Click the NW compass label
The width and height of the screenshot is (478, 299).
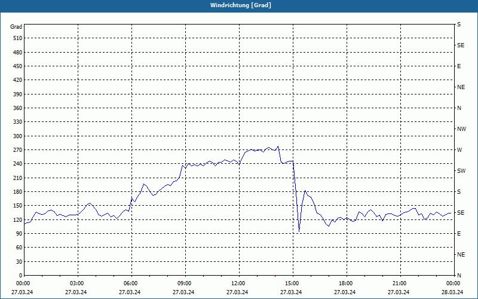(461, 129)
